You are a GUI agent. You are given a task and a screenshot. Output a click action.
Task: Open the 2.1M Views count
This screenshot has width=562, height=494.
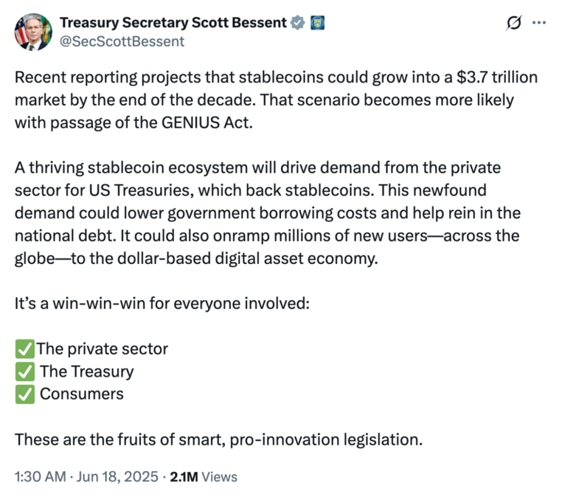203,477
